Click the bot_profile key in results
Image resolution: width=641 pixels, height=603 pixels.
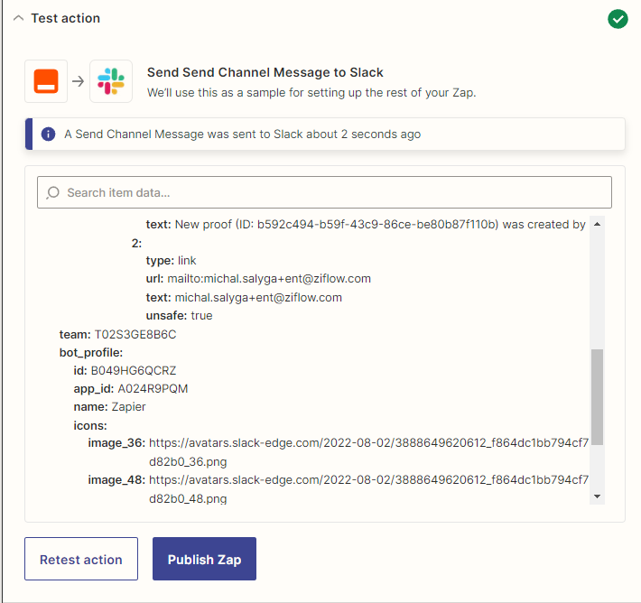pos(91,352)
